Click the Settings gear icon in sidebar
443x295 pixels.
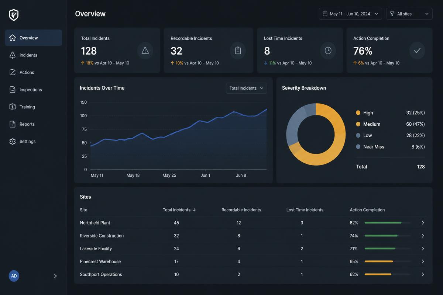13,142
